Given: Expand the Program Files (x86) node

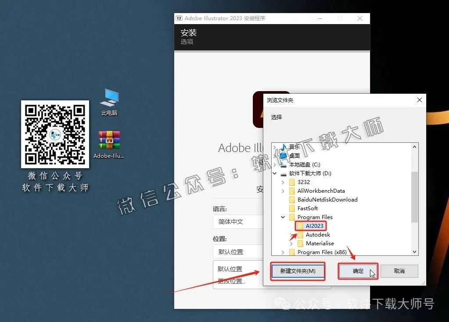Looking at the screenshot, I should pyautogui.click(x=283, y=252).
